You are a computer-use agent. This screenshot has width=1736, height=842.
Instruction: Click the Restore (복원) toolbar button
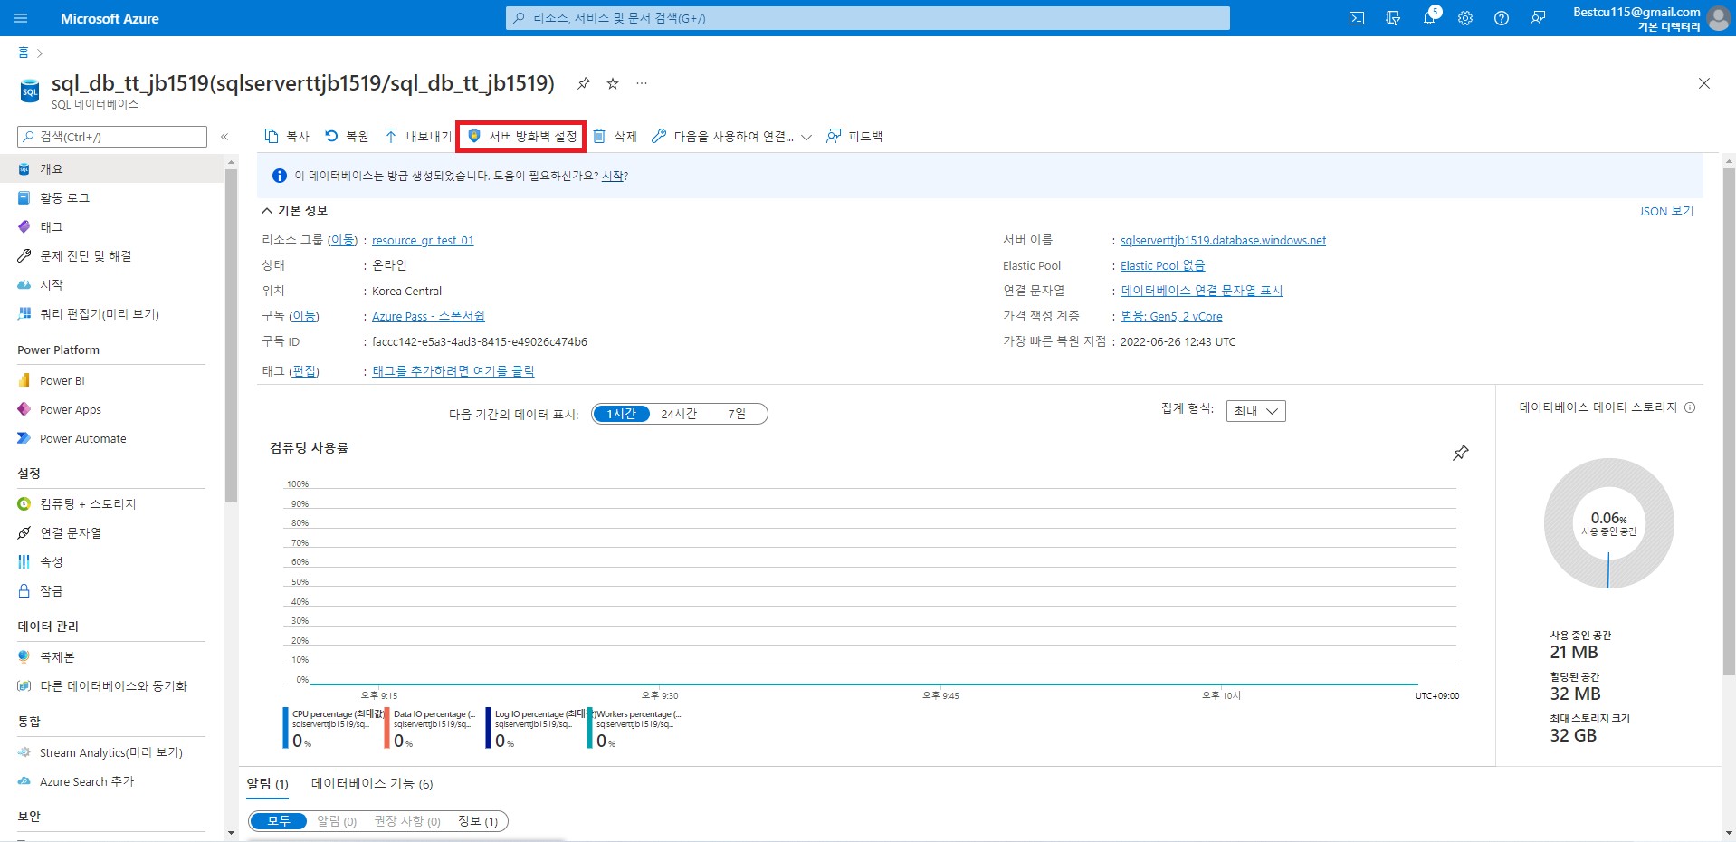347,136
